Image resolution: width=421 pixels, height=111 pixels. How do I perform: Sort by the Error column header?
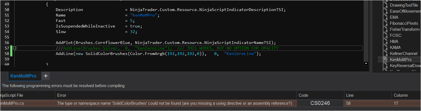(x=176, y=95)
